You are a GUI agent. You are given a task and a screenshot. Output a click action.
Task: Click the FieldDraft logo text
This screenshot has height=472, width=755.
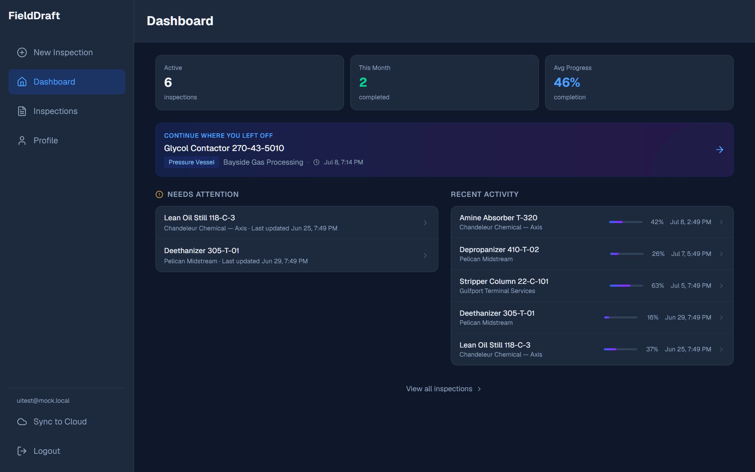[34, 16]
